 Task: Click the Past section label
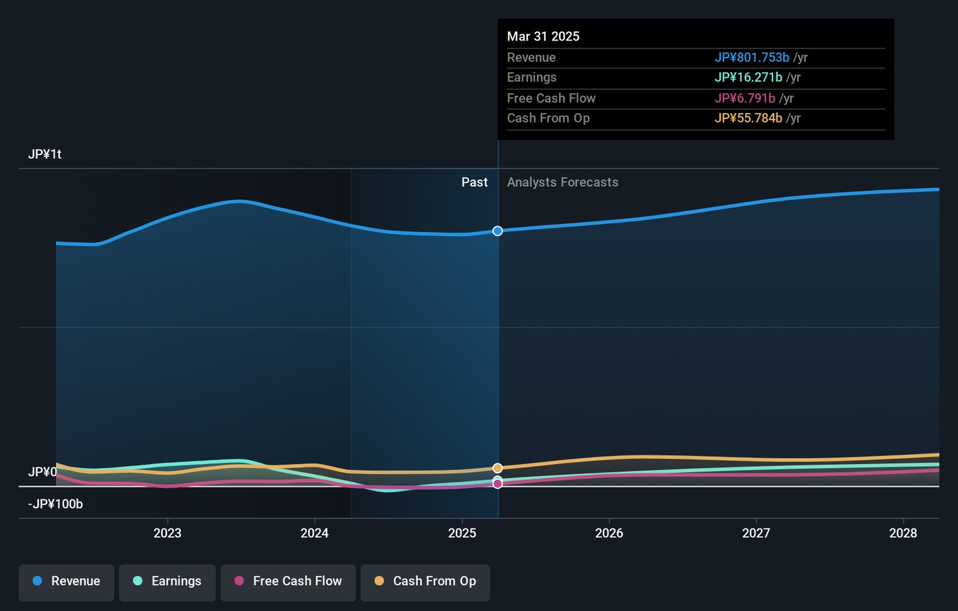coord(474,182)
